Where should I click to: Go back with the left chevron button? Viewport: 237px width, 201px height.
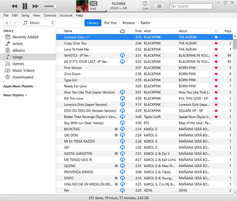7,23
